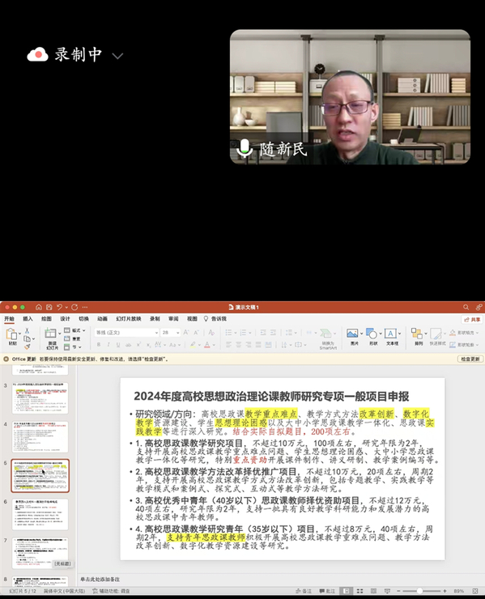Click the 共享 share button
This screenshot has height=599, width=485.
472,320
